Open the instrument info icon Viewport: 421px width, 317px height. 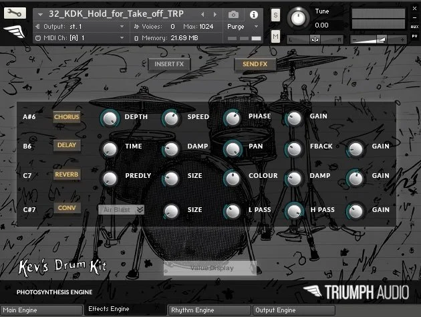253,15
